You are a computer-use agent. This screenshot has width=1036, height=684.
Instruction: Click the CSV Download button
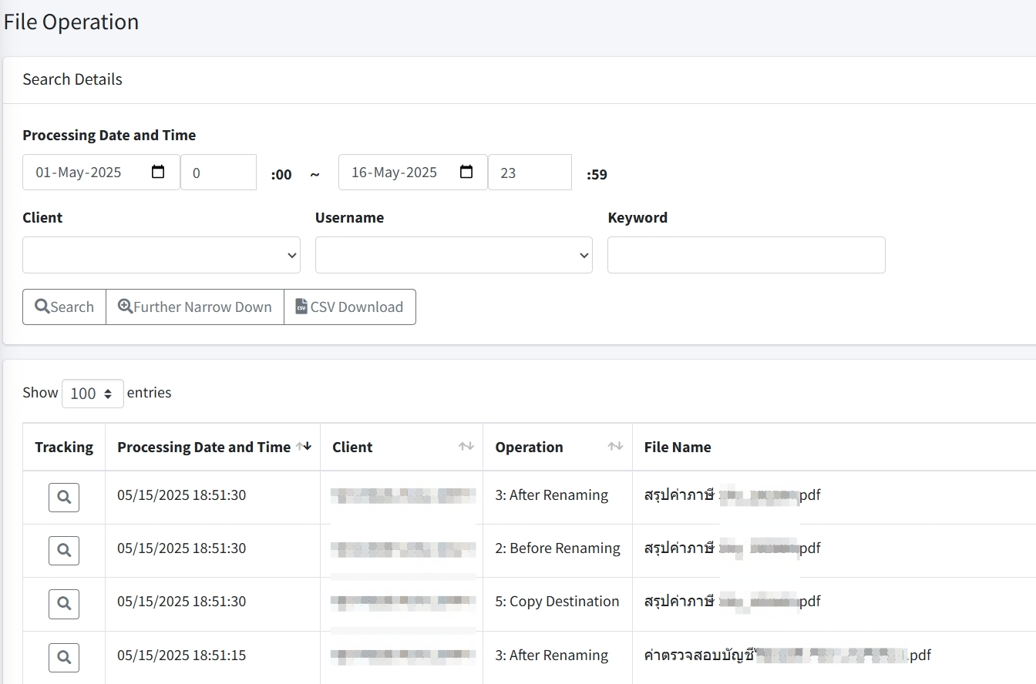click(x=349, y=307)
